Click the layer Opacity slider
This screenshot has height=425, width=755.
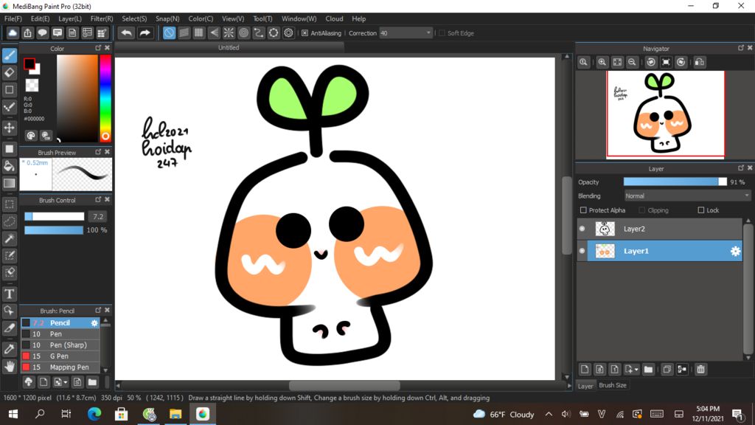(x=675, y=182)
